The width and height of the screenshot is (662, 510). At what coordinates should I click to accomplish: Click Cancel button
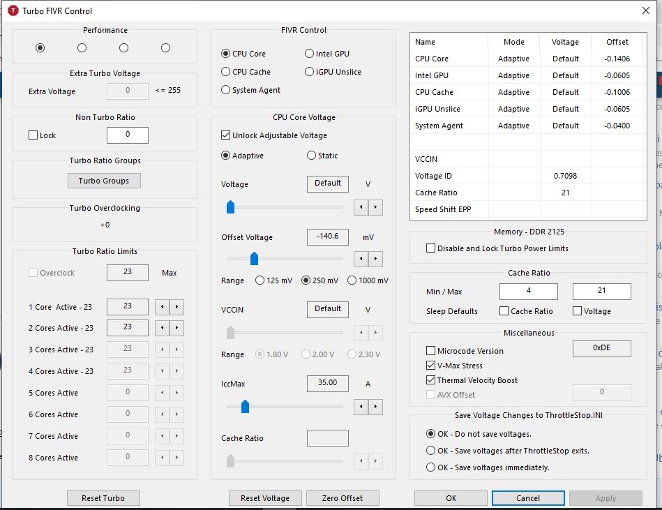tap(528, 498)
